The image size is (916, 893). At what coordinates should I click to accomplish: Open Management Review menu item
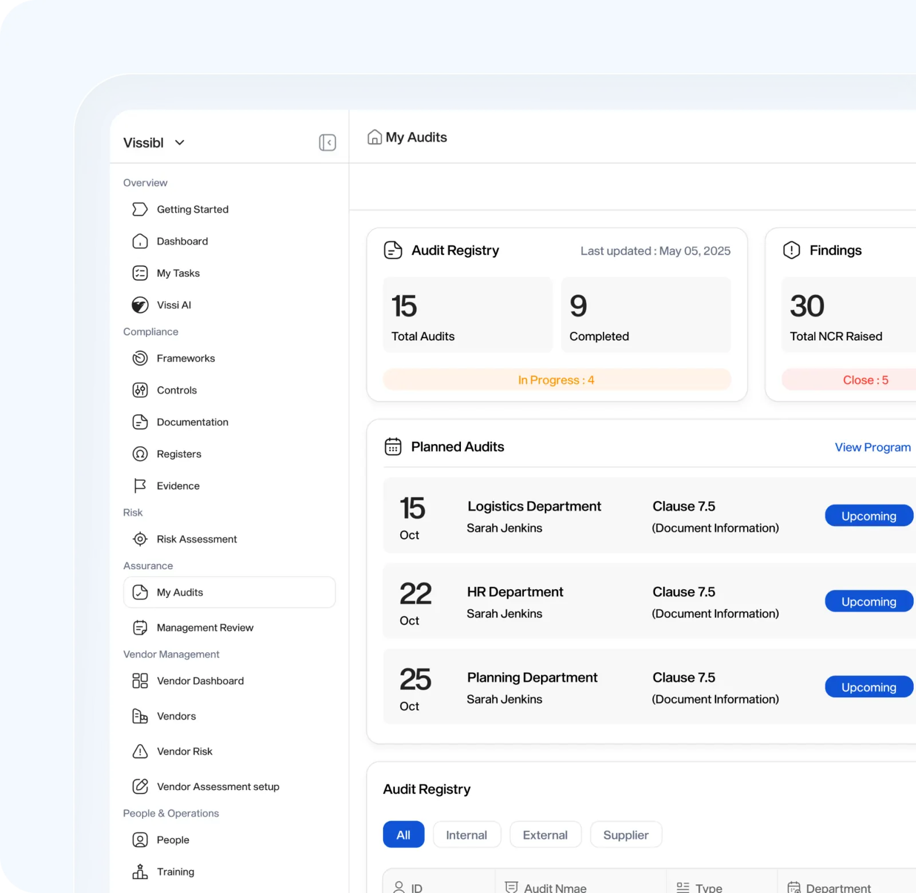205,628
